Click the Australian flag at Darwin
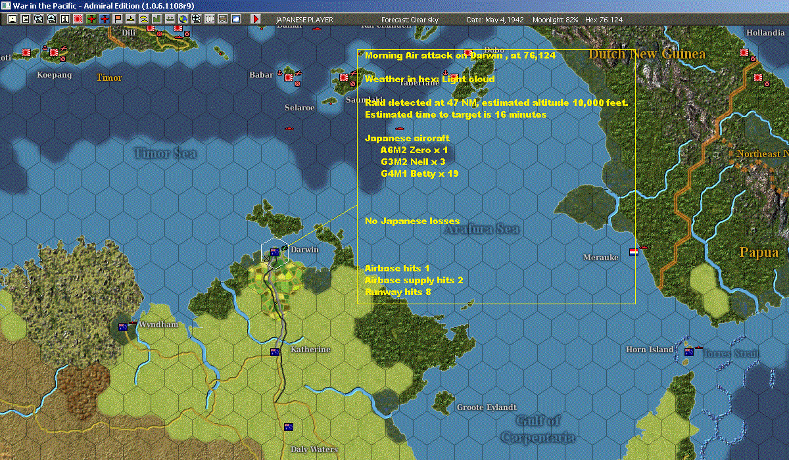 point(275,251)
